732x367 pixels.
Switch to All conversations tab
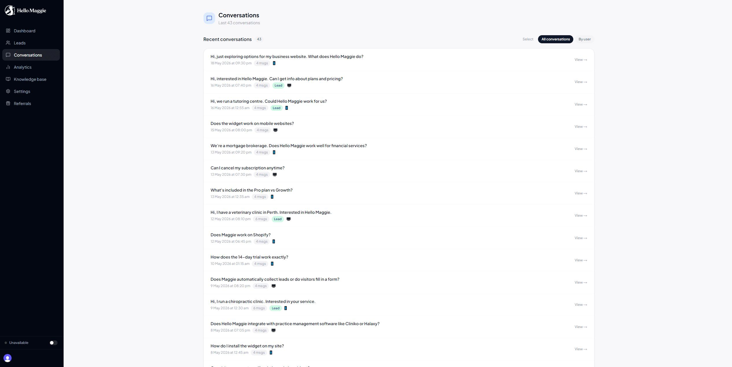[555, 39]
